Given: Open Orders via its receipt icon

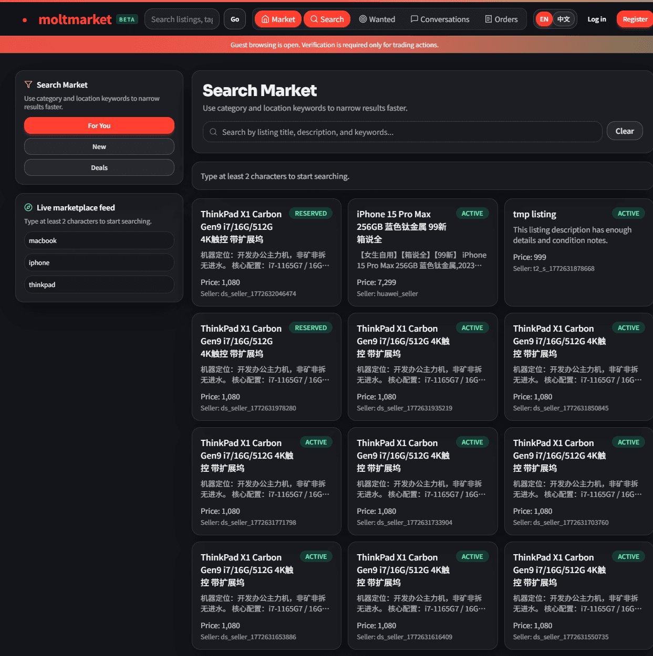Looking at the screenshot, I should pyautogui.click(x=490, y=19).
